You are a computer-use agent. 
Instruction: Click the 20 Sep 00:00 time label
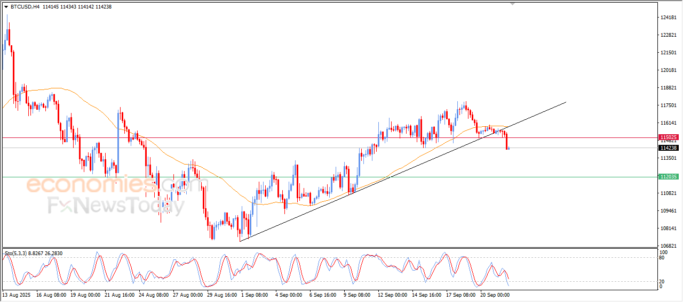coord(494,295)
